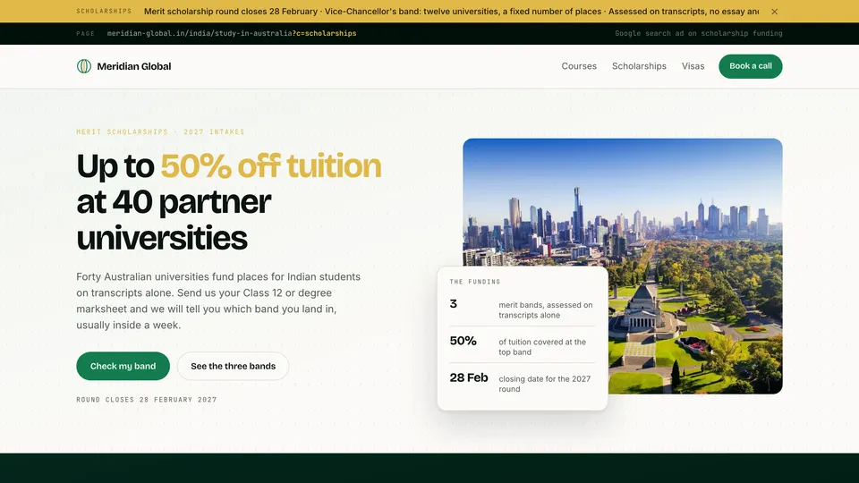This screenshot has height=483, width=859.
Task: Go to the Visas page
Action: coord(693,66)
